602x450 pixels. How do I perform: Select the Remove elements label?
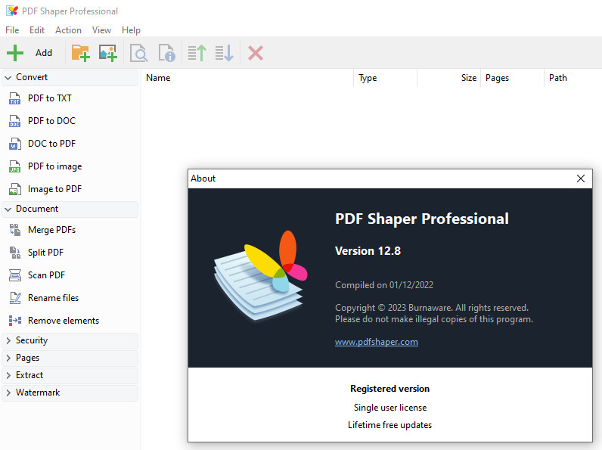(64, 320)
